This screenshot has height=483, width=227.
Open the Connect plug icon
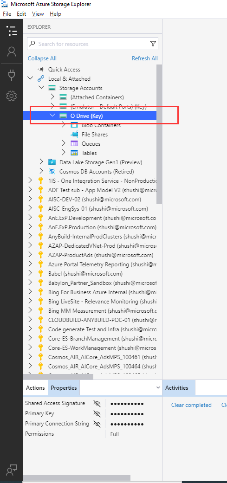point(12,75)
